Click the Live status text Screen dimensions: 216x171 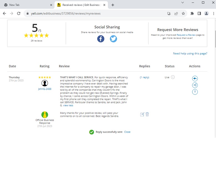[167, 77]
